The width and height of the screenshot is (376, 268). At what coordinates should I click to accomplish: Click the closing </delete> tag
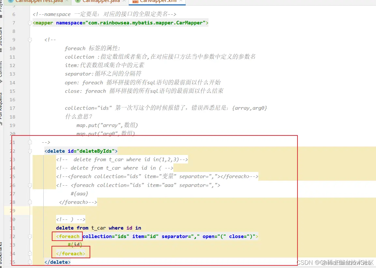tap(58, 262)
